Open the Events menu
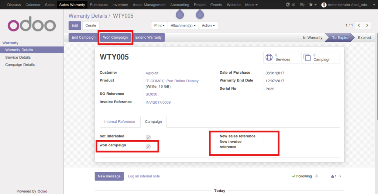This screenshot has width=378, height=194. (216, 4)
